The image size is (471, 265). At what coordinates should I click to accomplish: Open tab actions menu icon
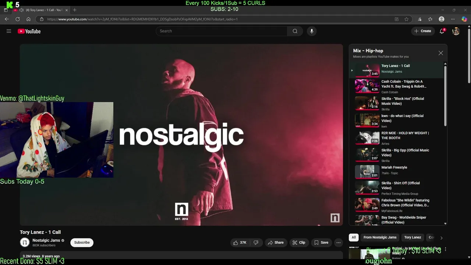coord(6,10)
